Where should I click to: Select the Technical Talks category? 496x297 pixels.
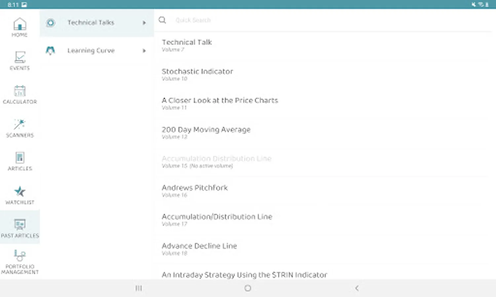(x=91, y=23)
